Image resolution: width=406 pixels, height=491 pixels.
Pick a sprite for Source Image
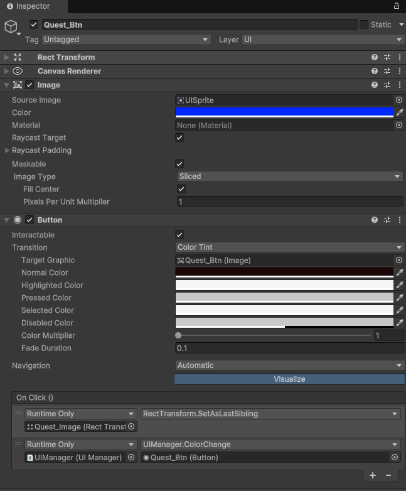(x=399, y=100)
